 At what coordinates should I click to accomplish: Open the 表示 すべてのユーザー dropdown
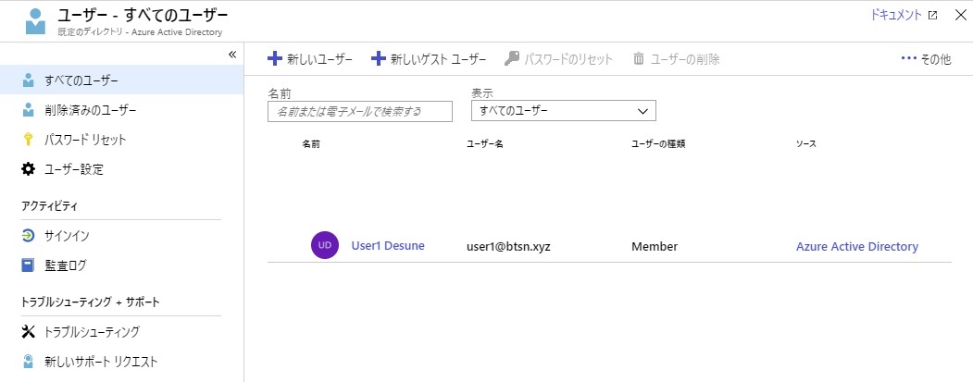(x=563, y=111)
